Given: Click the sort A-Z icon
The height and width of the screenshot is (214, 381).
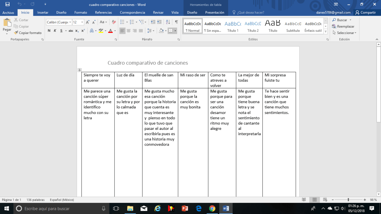Looking at the screenshot, I should (x=168, y=22).
